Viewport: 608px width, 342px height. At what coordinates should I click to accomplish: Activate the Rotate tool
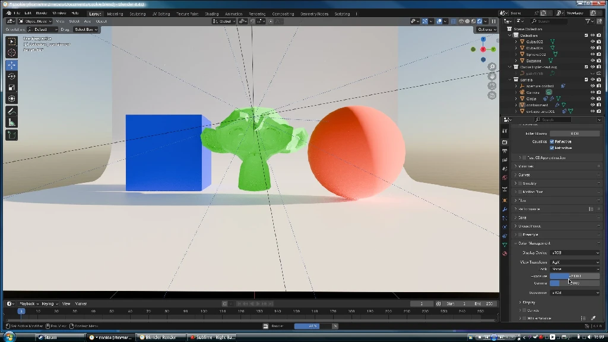click(12, 77)
